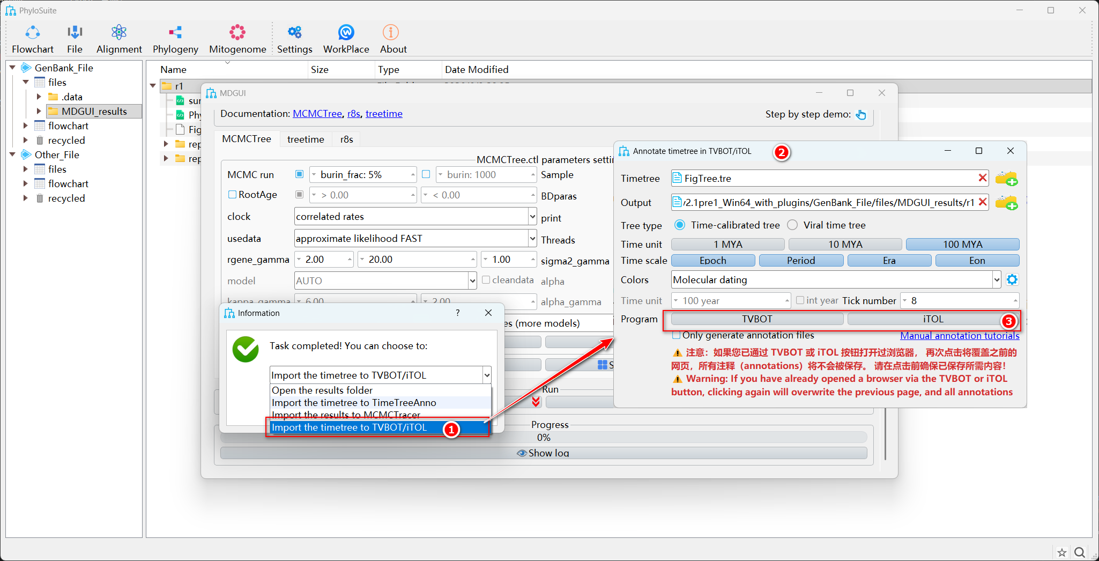
Task: Click the Show log button
Action: (544, 453)
